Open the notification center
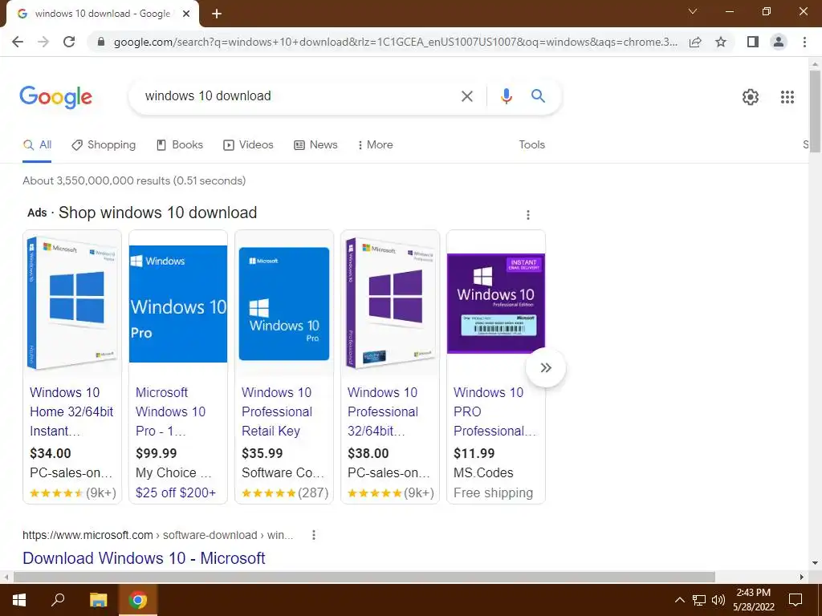 tap(796, 600)
